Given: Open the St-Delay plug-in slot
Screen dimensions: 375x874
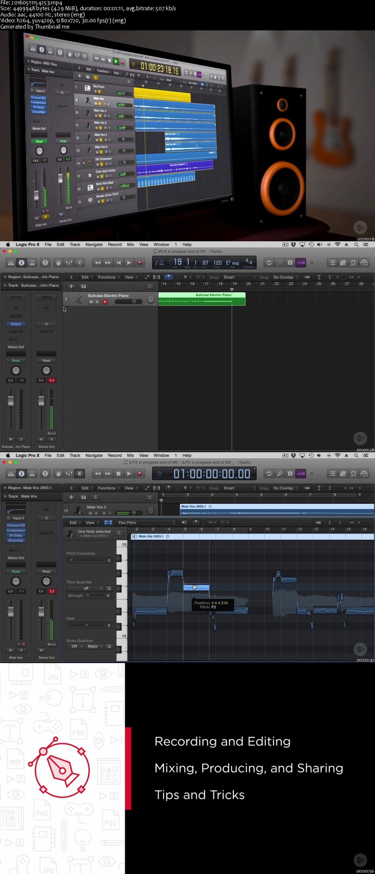Looking at the screenshot, I should pos(16,535).
